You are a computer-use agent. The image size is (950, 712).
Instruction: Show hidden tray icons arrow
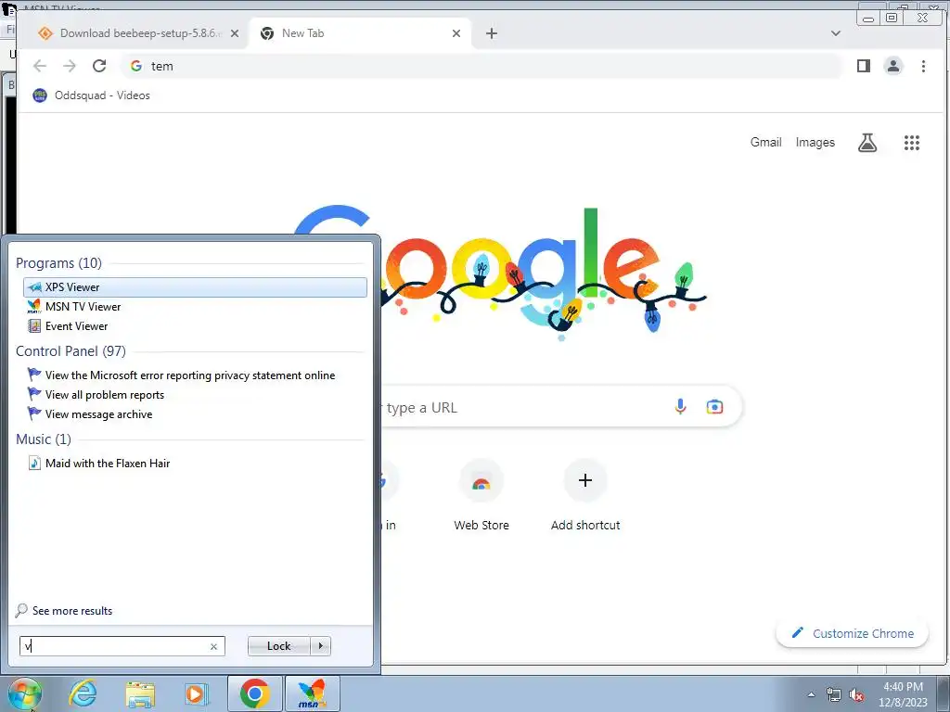[x=811, y=694]
